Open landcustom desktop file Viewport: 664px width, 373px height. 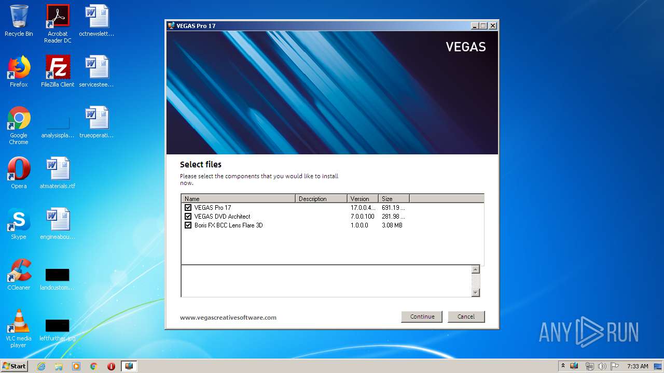[58, 279]
